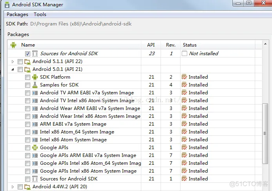Screen dimensions: 272x191
Task: Click the API 21 Sources for Android SDK braces icon
Action: coord(35,179)
